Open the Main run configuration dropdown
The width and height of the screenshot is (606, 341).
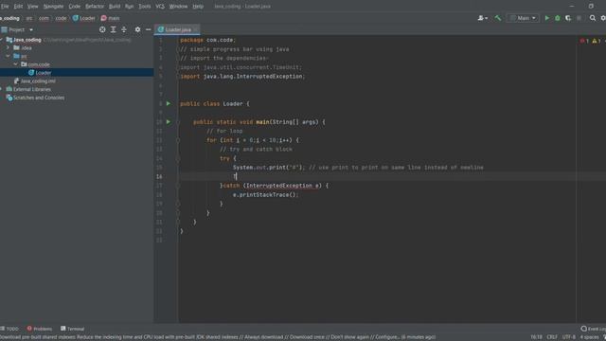[523, 18]
